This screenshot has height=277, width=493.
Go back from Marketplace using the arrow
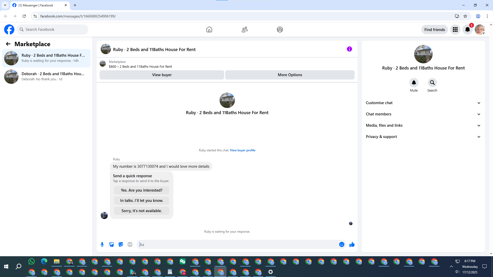(8, 44)
